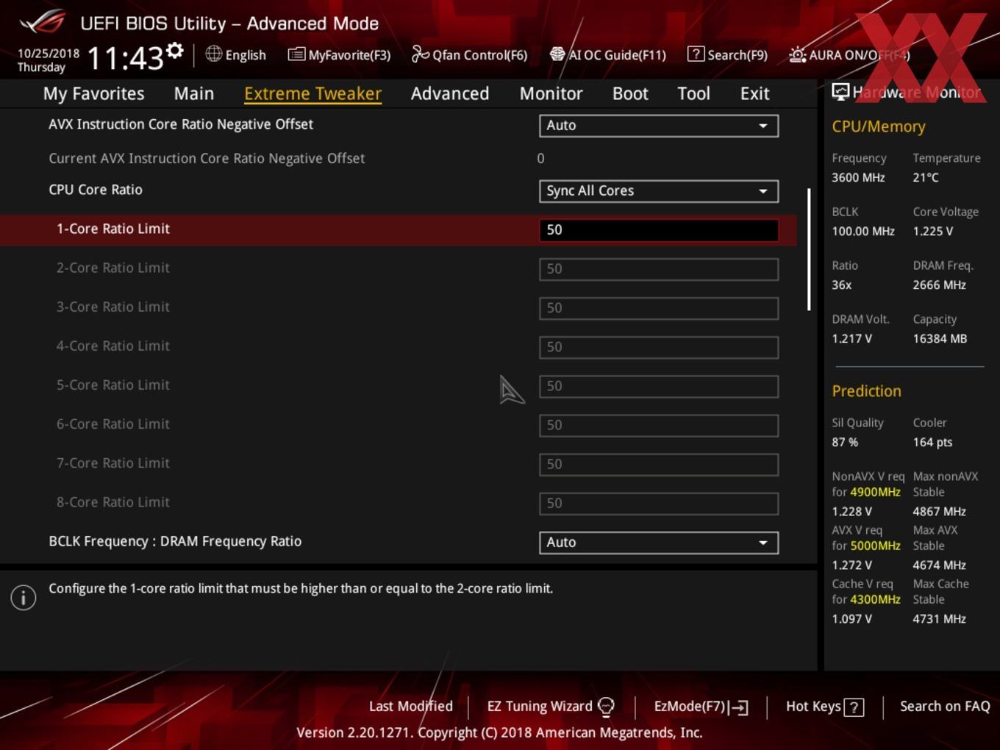
Task: Click the Sil Quality 87 % value
Action: point(845,442)
